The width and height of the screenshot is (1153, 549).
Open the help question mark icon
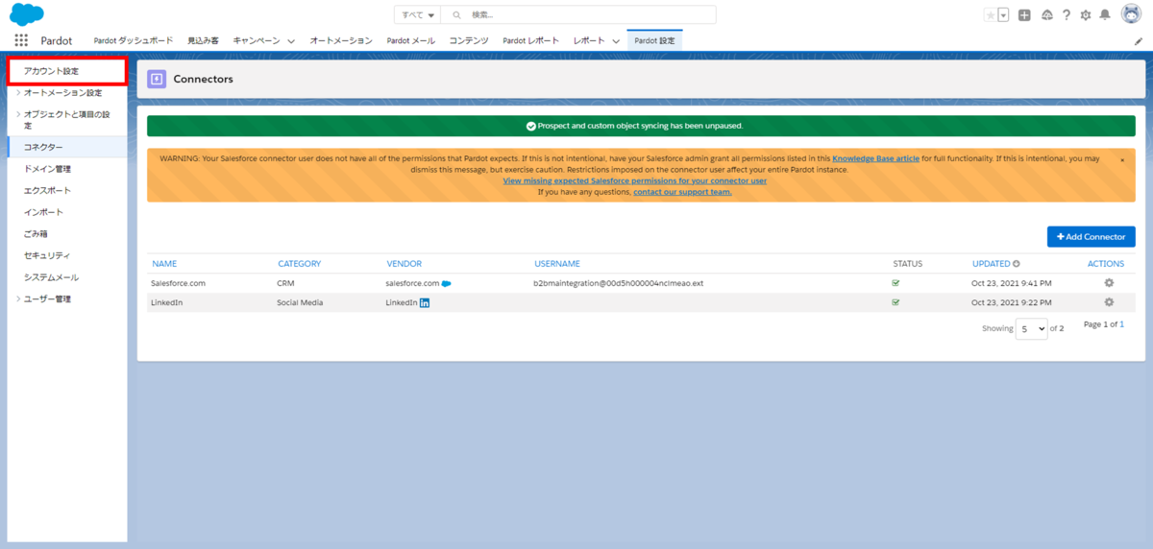pyautogui.click(x=1067, y=15)
